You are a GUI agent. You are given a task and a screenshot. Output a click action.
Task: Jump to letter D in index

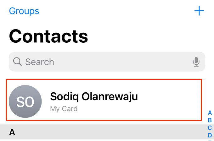point(210,135)
